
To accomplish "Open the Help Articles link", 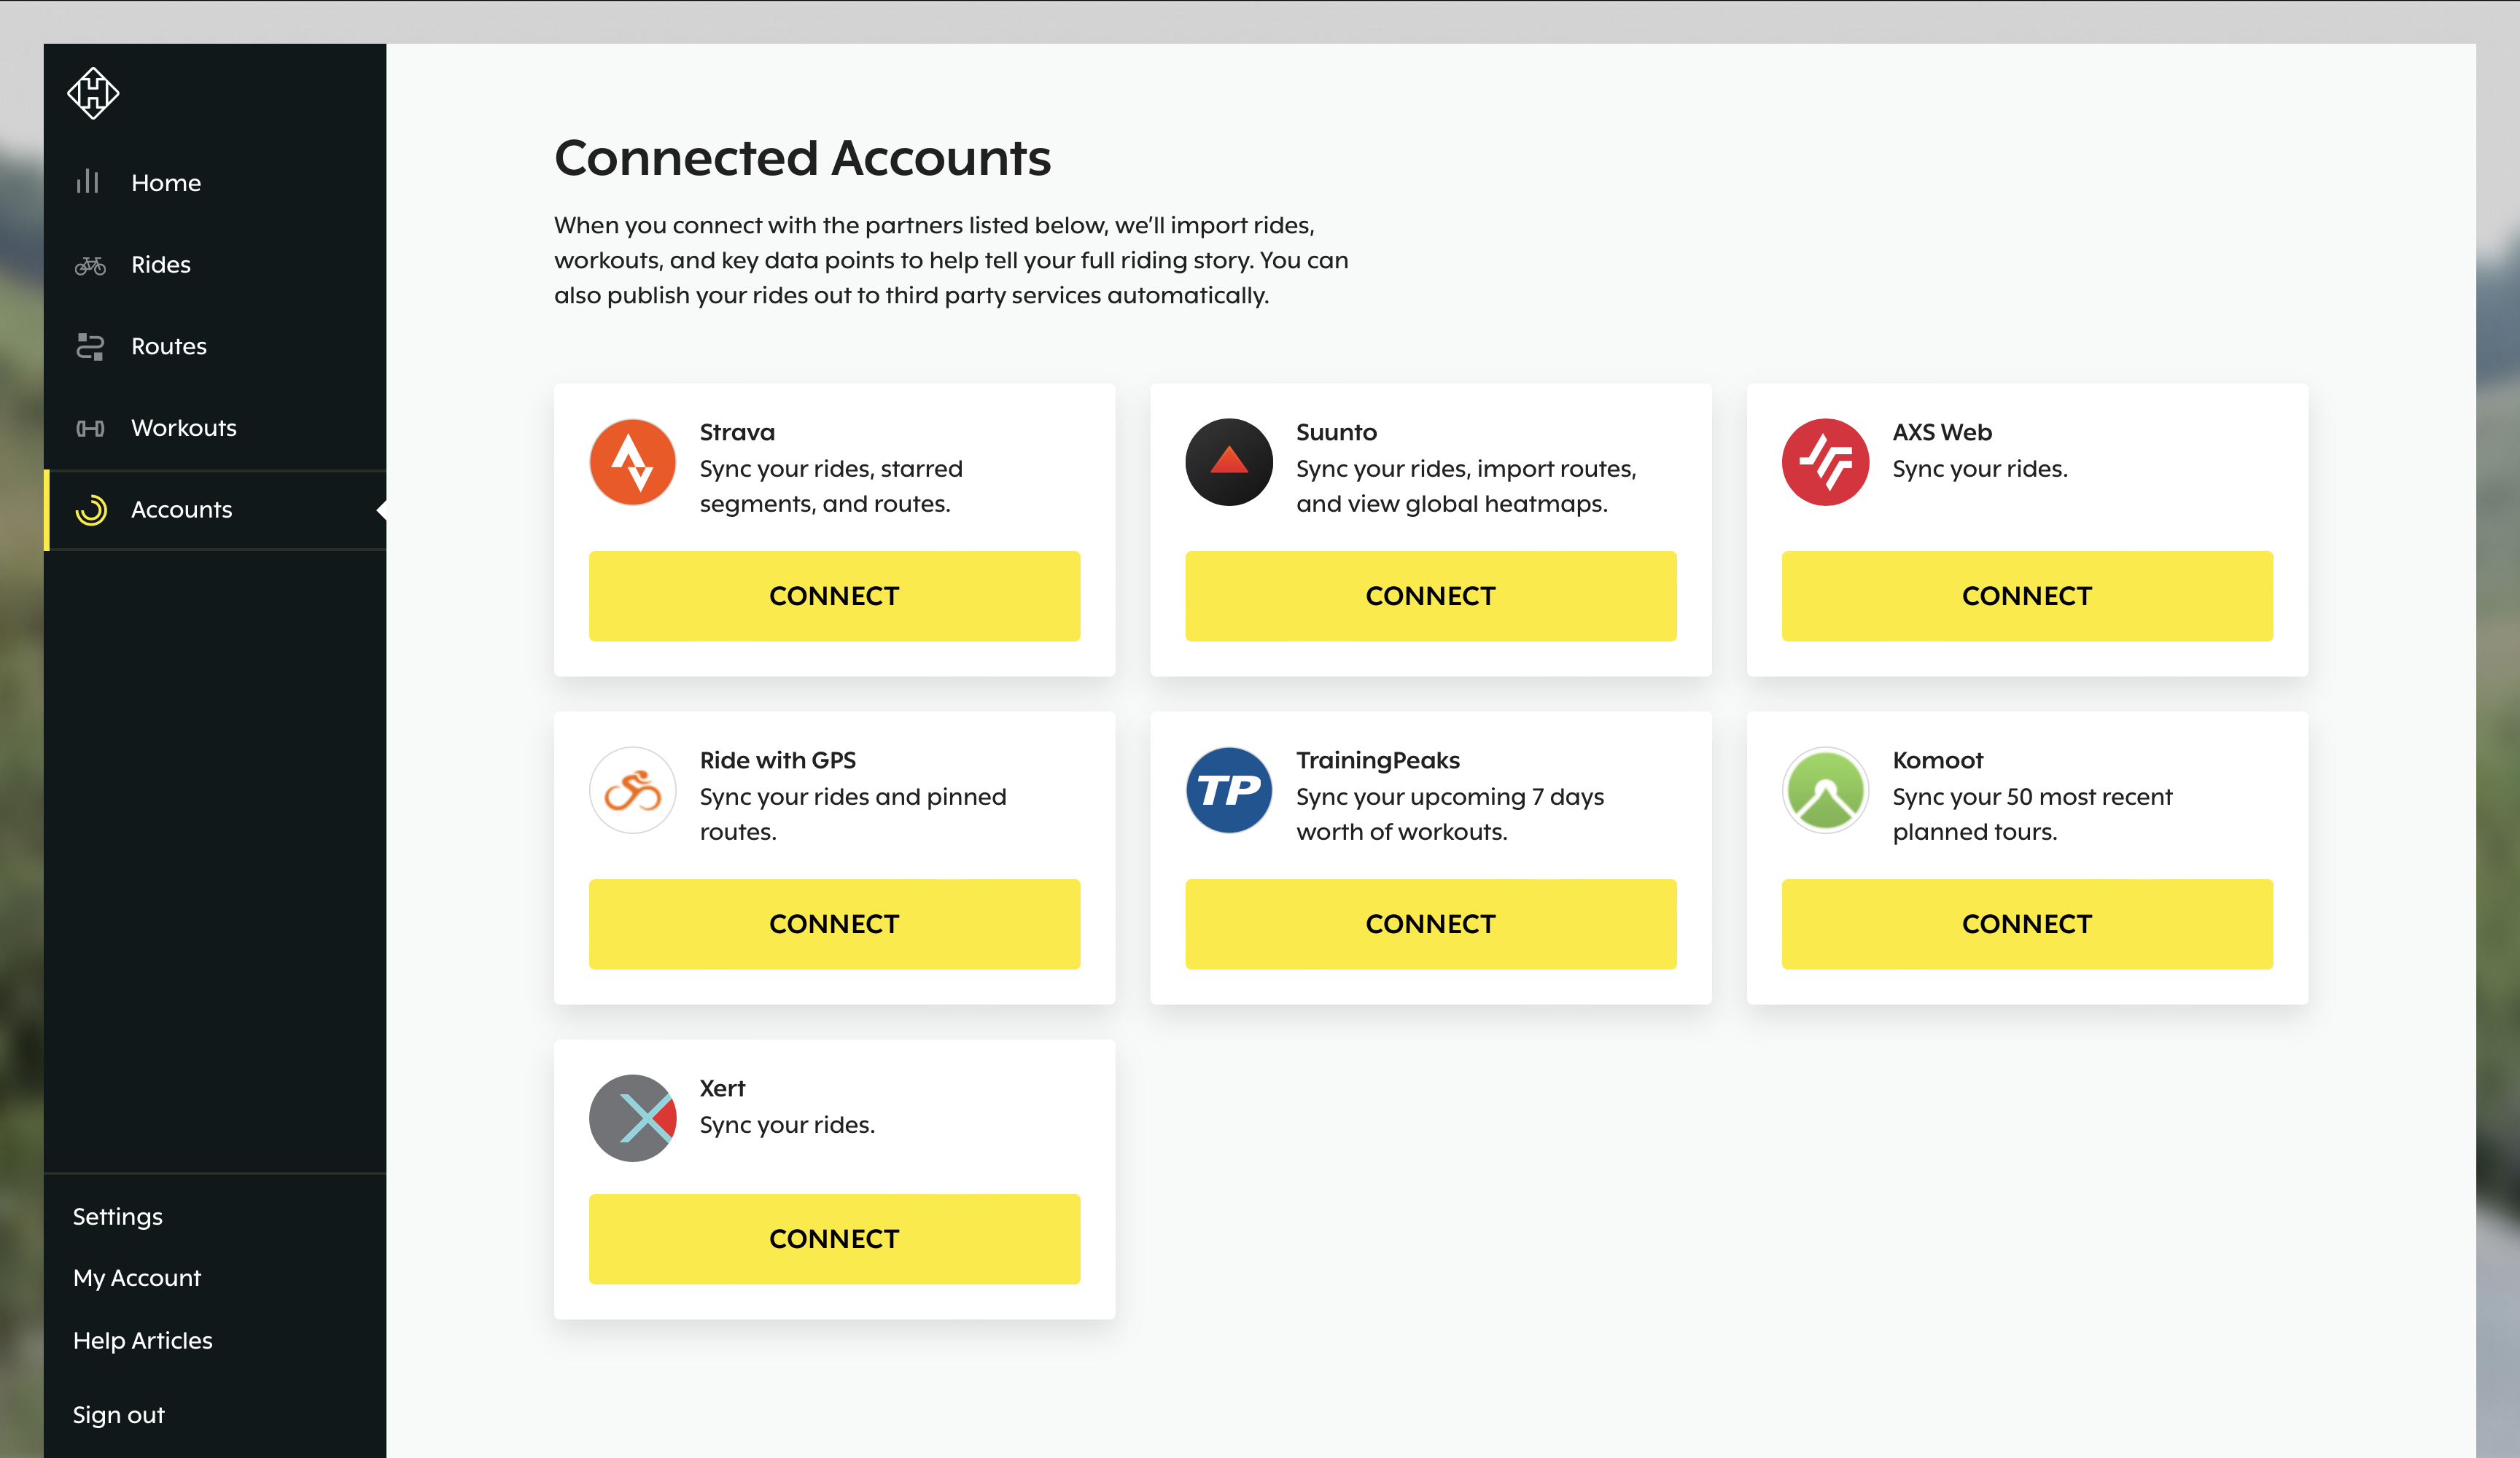I will pyautogui.click(x=142, y=1340).
